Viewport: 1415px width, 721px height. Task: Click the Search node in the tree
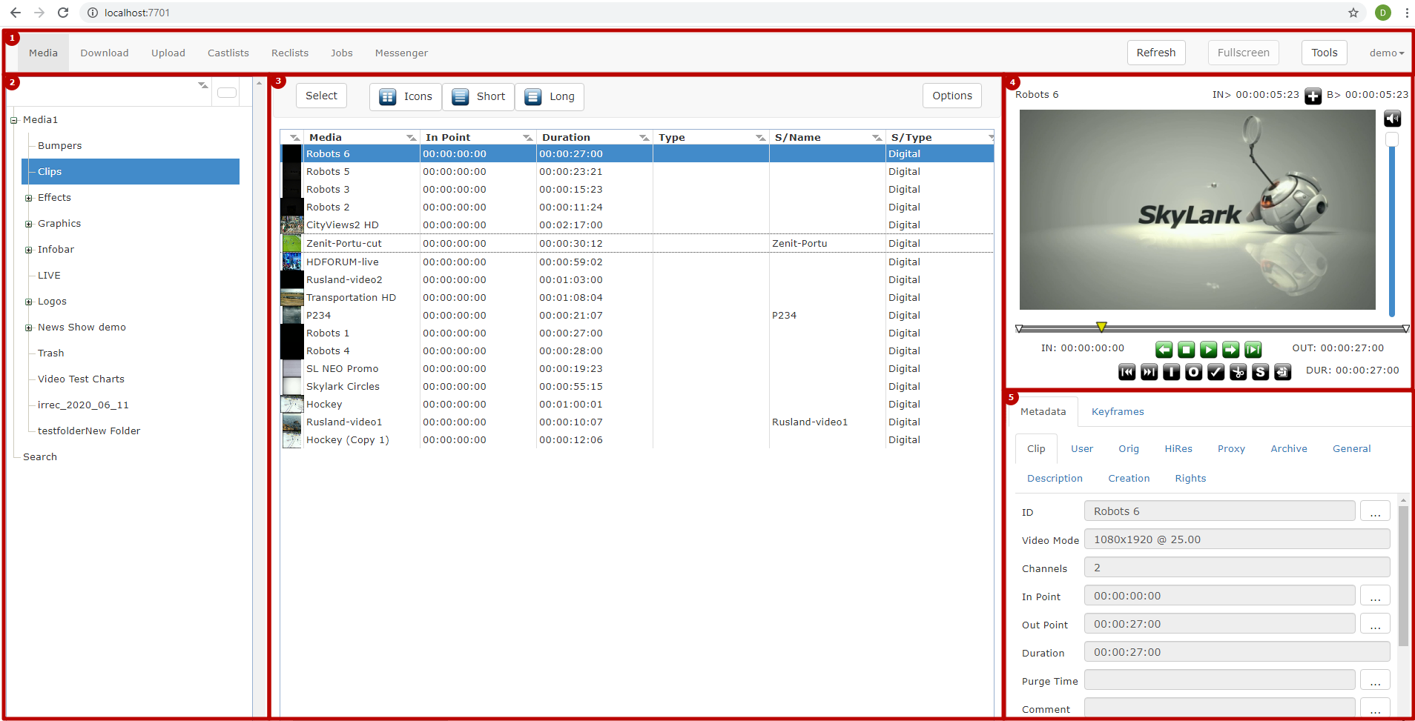click(x=40, y=457)
